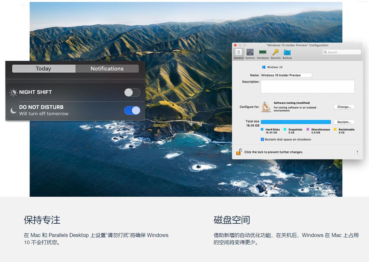Screen dimensions: 369x262
Task: Click the Name field containing Windows 10 Insider Preview
Action: (x=286, y=75)
